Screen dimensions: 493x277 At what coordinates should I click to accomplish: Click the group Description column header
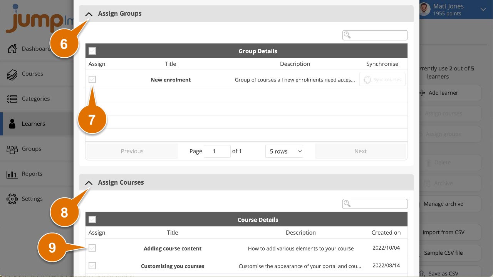[295, 64]
